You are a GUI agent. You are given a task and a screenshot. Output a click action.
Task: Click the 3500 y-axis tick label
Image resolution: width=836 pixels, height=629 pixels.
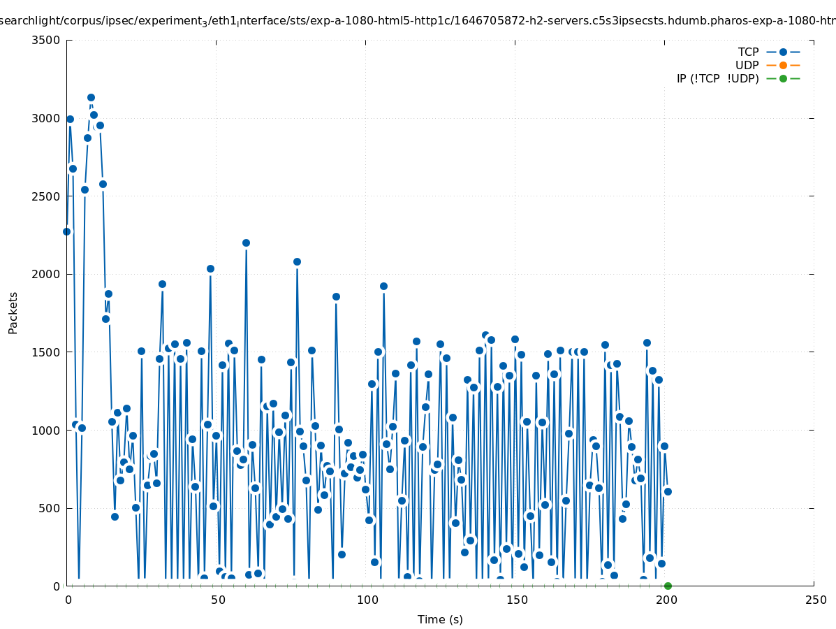click(x=46, y=40)
